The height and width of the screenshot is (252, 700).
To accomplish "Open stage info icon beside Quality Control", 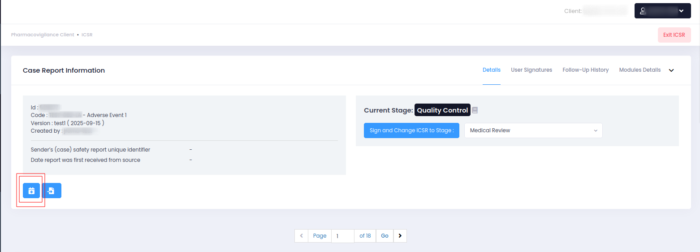I will (475, 110).
